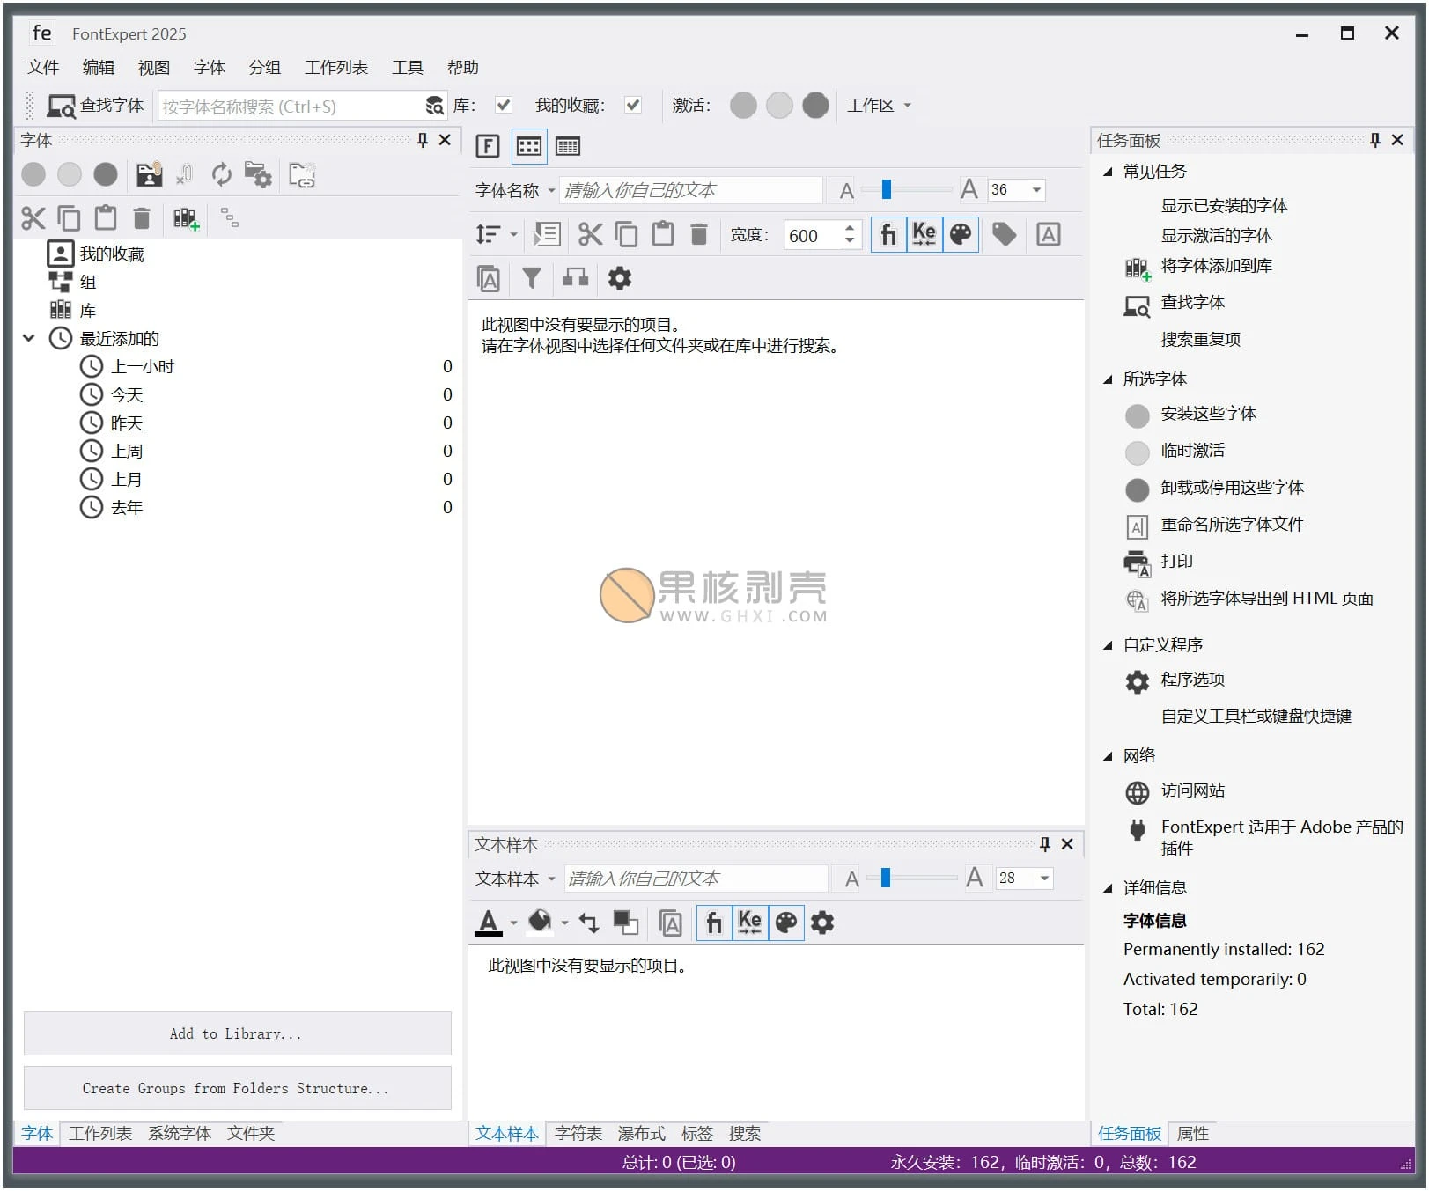1429x1191 pixels.
Task: Click add-to-library books icon in 字体 panel
Action: pos(186,218)
